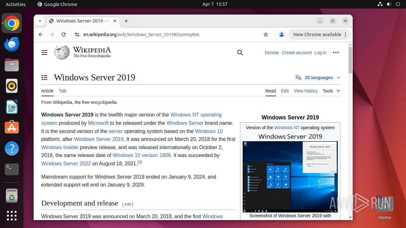406x228 pixels.
Task: Follow the server operating system link
Action: pos(115,131)
